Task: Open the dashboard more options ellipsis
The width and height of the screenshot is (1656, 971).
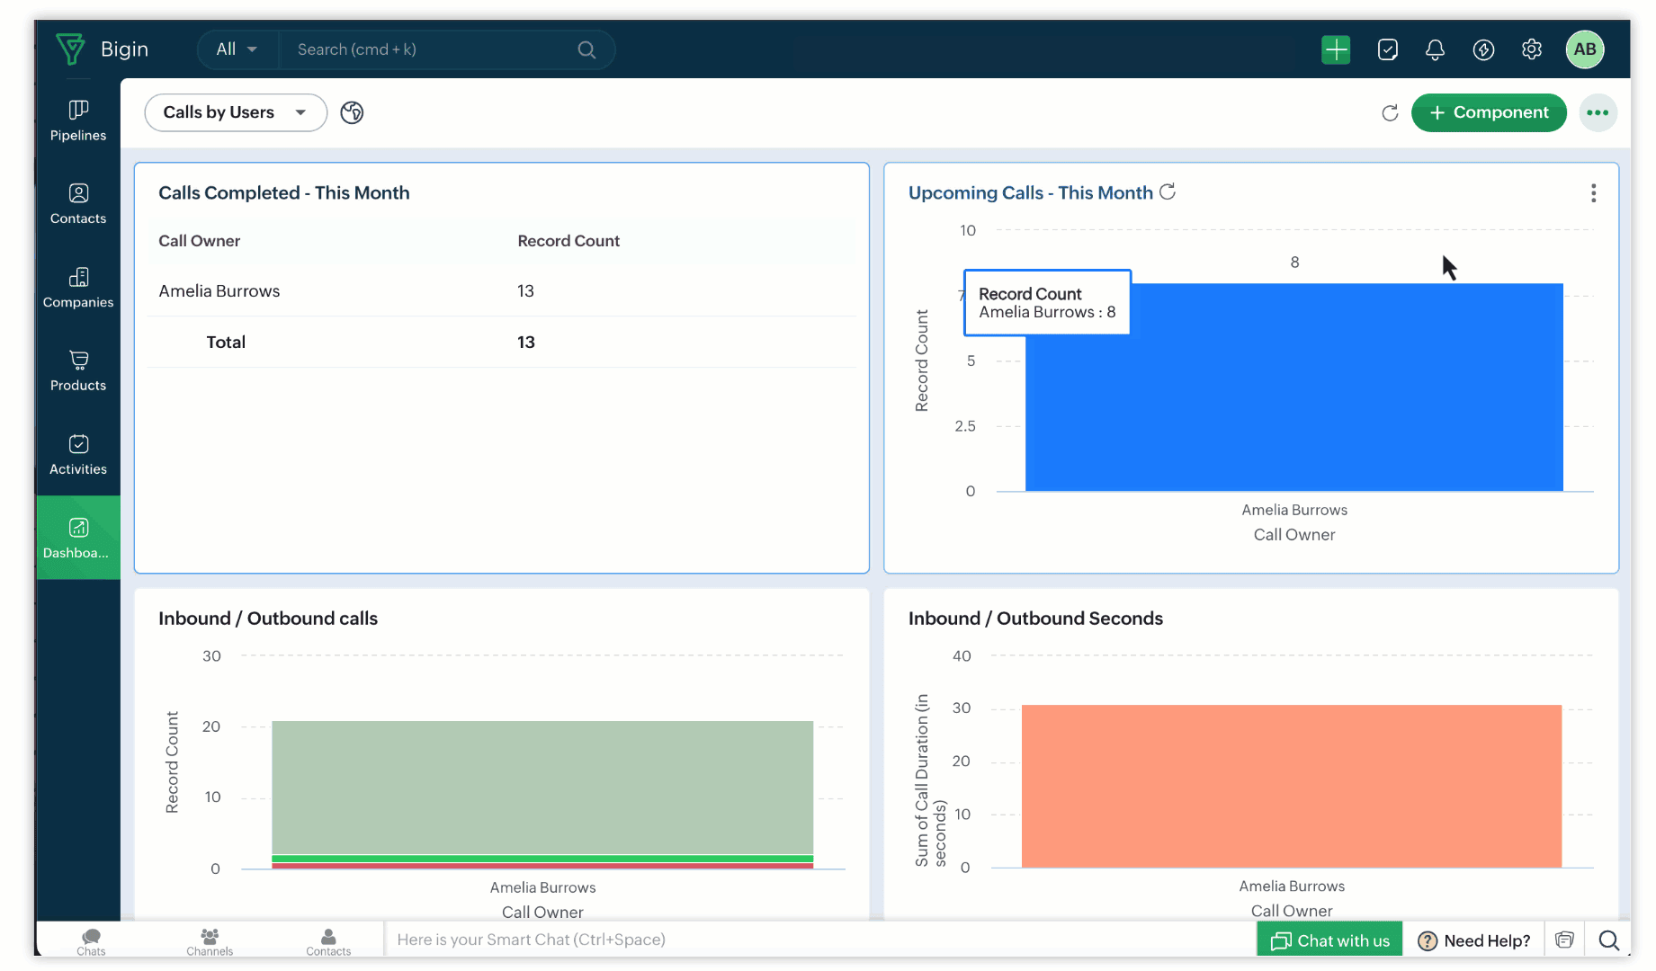Action: click(1598, 112)
